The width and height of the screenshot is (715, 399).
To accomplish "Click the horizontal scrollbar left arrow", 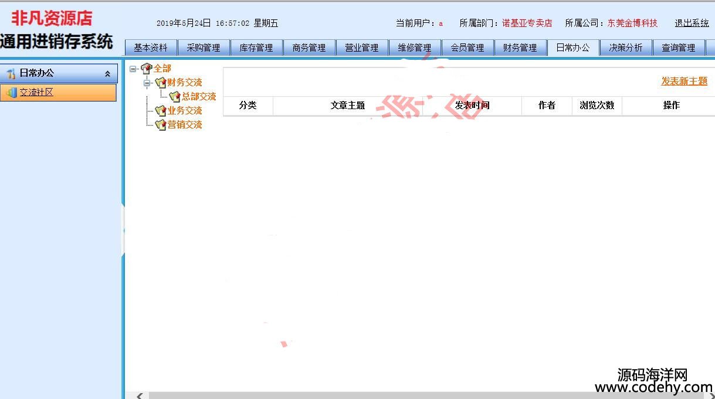I will 139,395.
